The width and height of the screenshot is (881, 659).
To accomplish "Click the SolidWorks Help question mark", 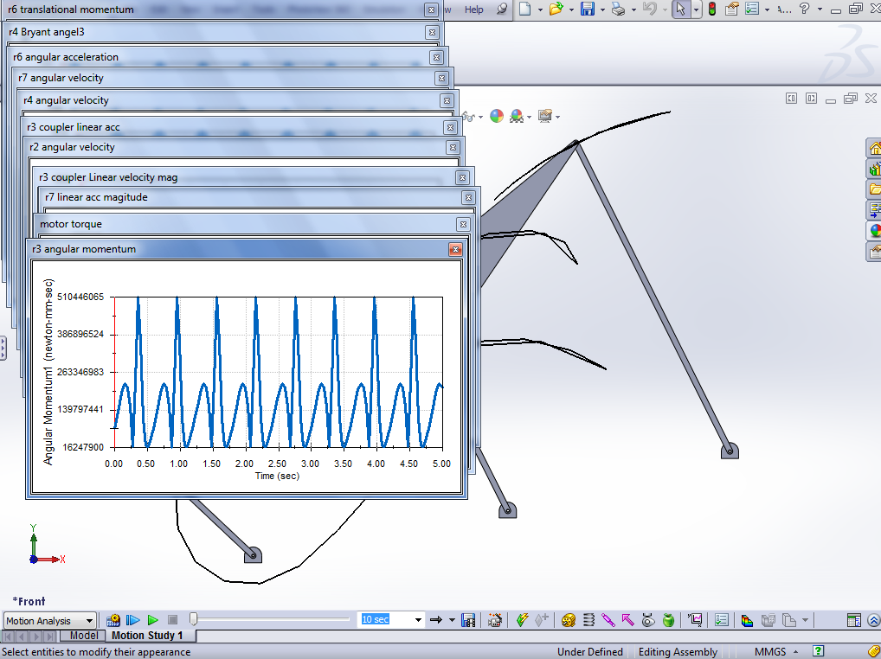I will pos(805,9).
